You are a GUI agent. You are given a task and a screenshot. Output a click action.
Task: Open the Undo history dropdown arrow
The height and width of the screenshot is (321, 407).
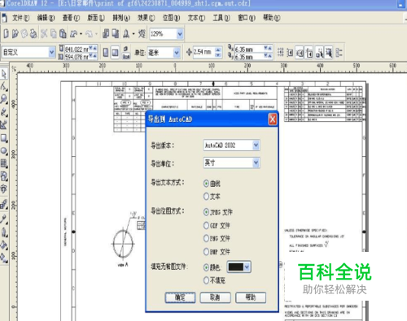tap(81, 34)
